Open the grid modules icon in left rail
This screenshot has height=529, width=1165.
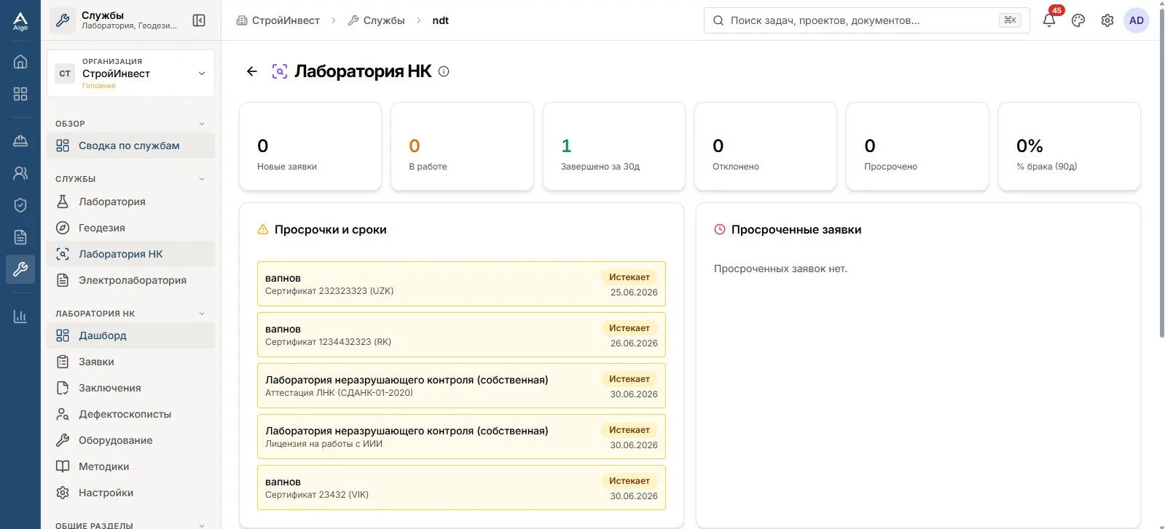pos(20,94)
